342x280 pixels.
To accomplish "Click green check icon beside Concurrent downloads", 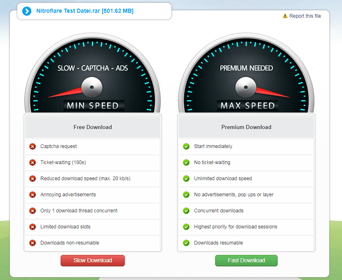I will (x=186, y=211).
